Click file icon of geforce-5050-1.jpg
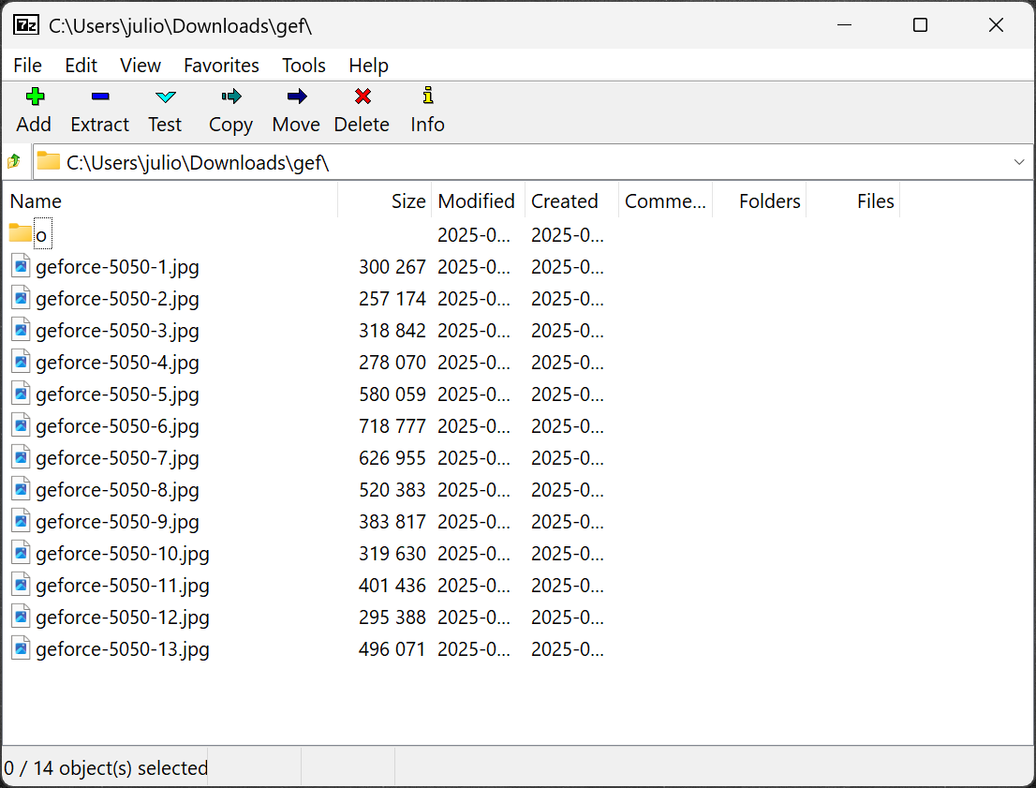Image resolution: width=1036 pixels, height=788 pixels. point(22,266)
